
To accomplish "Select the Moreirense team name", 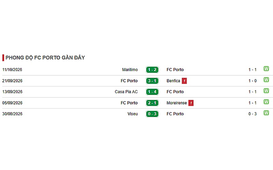I will click(x=176, y=103).
